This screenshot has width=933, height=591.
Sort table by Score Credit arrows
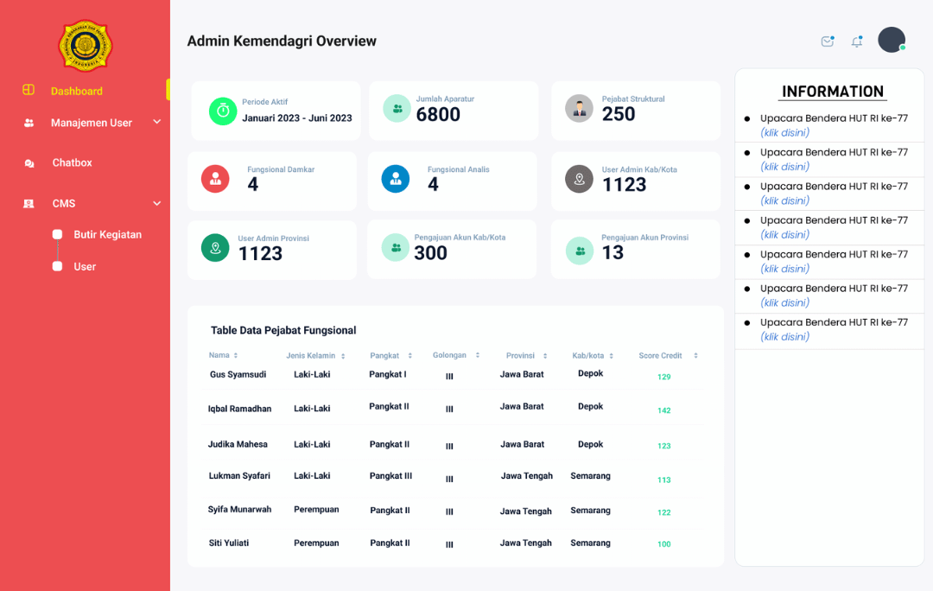pyautogui.click(x=695, y=356)
